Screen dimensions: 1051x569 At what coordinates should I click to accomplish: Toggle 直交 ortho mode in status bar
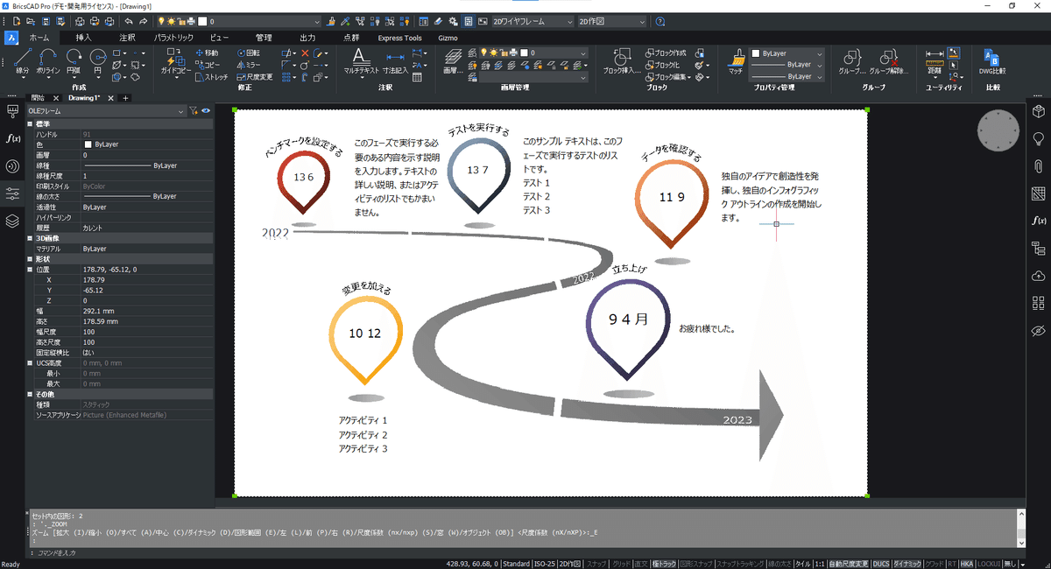click(x=640, y=564)
